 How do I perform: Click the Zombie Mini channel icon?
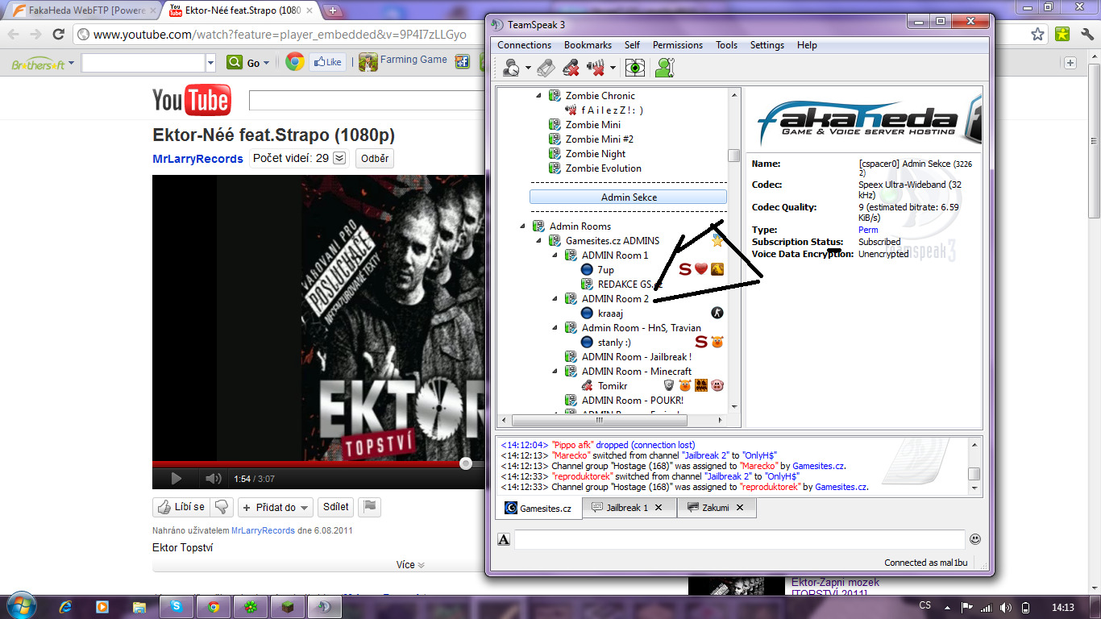click(x=555, y=125)
